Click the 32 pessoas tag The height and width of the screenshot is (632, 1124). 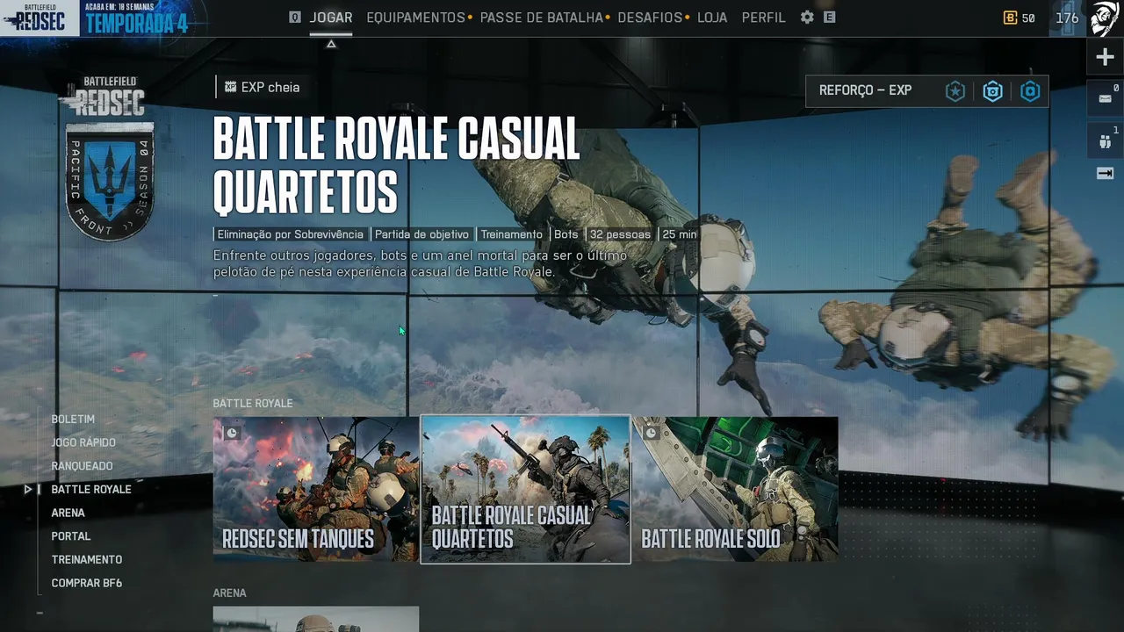pyautogui.click(x=620, y=234)
